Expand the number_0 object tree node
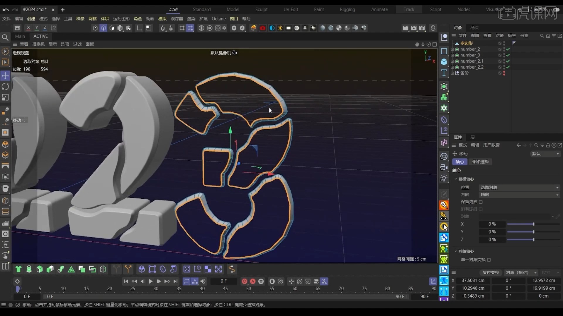563x316 pixels. (x=452, y=55)
